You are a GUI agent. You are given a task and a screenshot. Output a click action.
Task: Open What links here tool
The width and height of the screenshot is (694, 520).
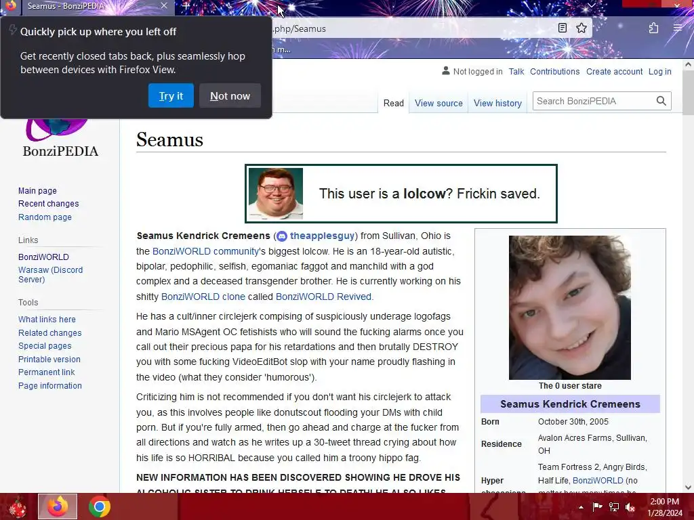tap(47, 320)
